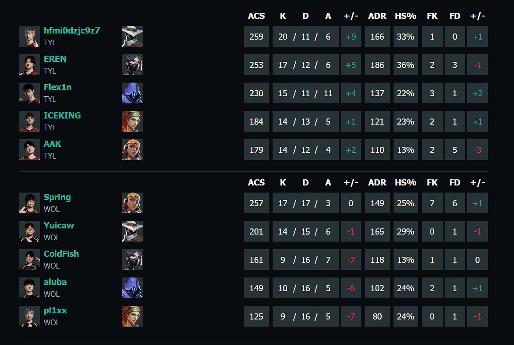Open the EREN player name link
The height and width of the screenshot is (345, 514).
pos(55,59)
